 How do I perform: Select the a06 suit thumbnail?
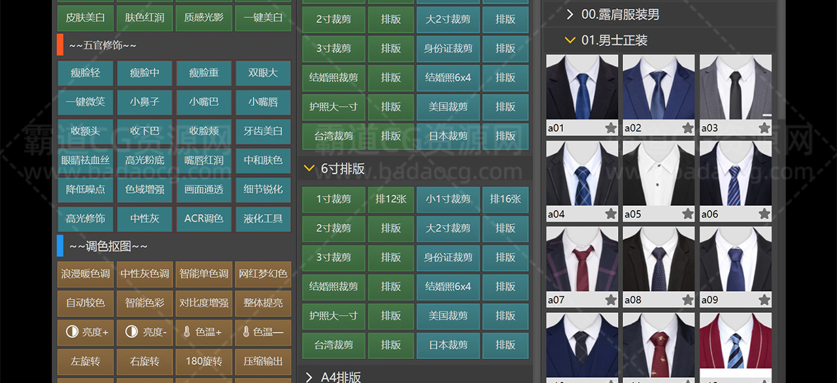pyautogui.click(x=735, y=174)
